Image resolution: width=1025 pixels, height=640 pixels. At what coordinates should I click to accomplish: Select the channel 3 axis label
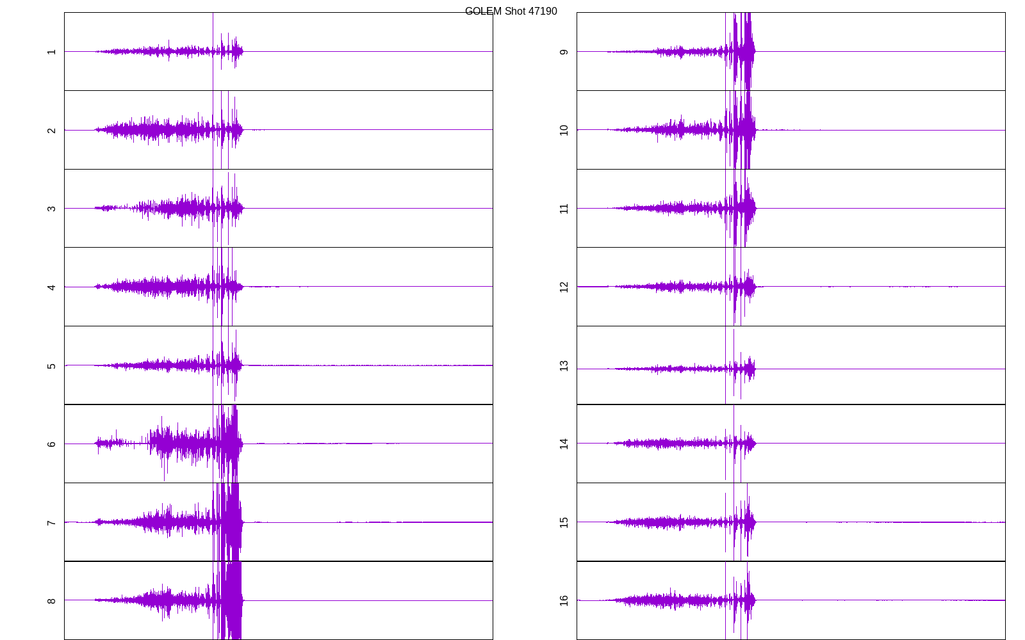[51, 209]
